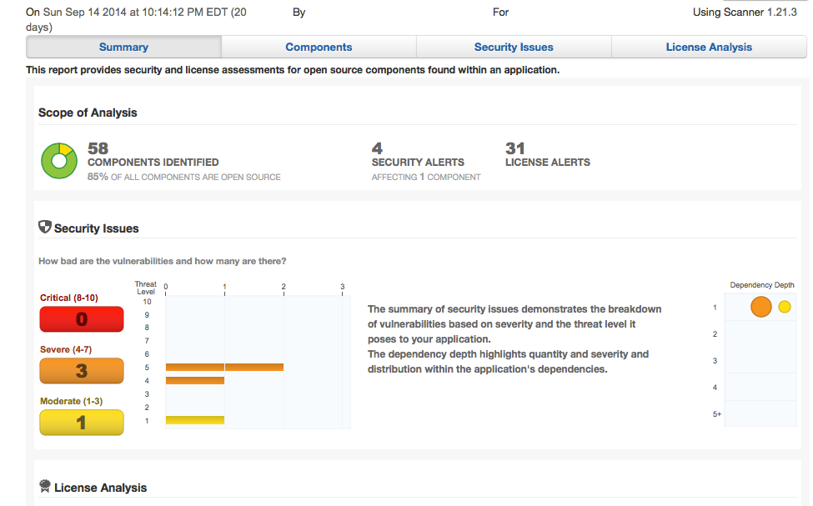Click the shield icon beside Security Issues
The height and width of the screenshot is (506, 813).
(x=45, y=227)
